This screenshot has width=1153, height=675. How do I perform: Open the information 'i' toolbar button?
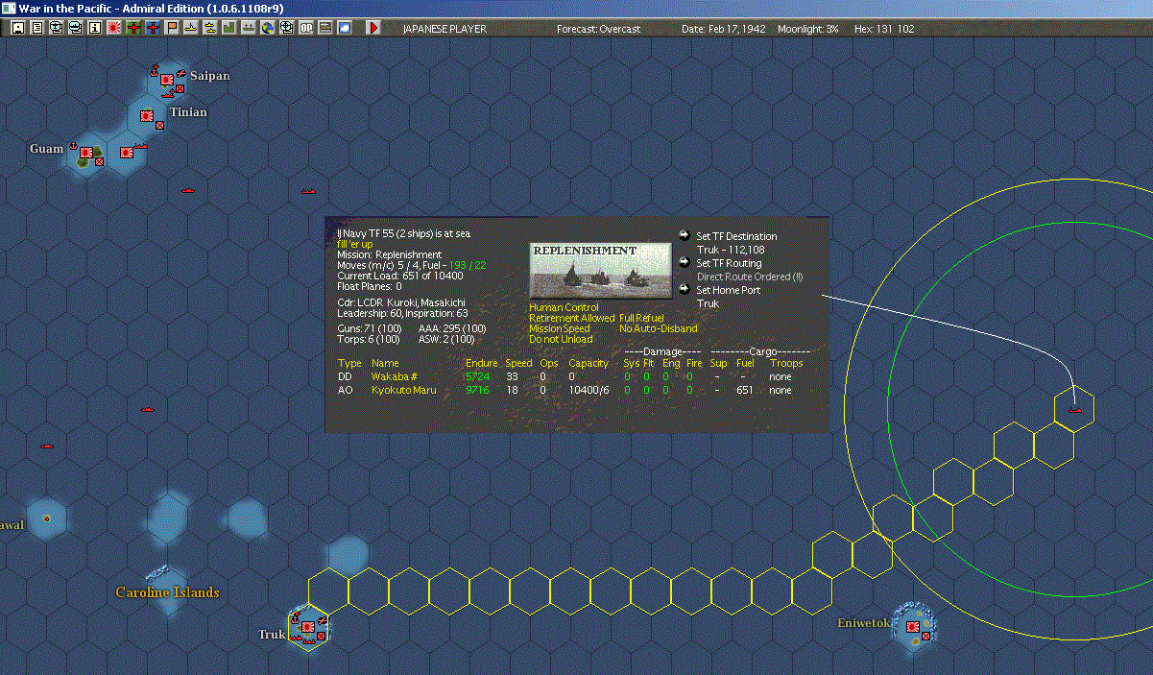click(x=94, y=28)
